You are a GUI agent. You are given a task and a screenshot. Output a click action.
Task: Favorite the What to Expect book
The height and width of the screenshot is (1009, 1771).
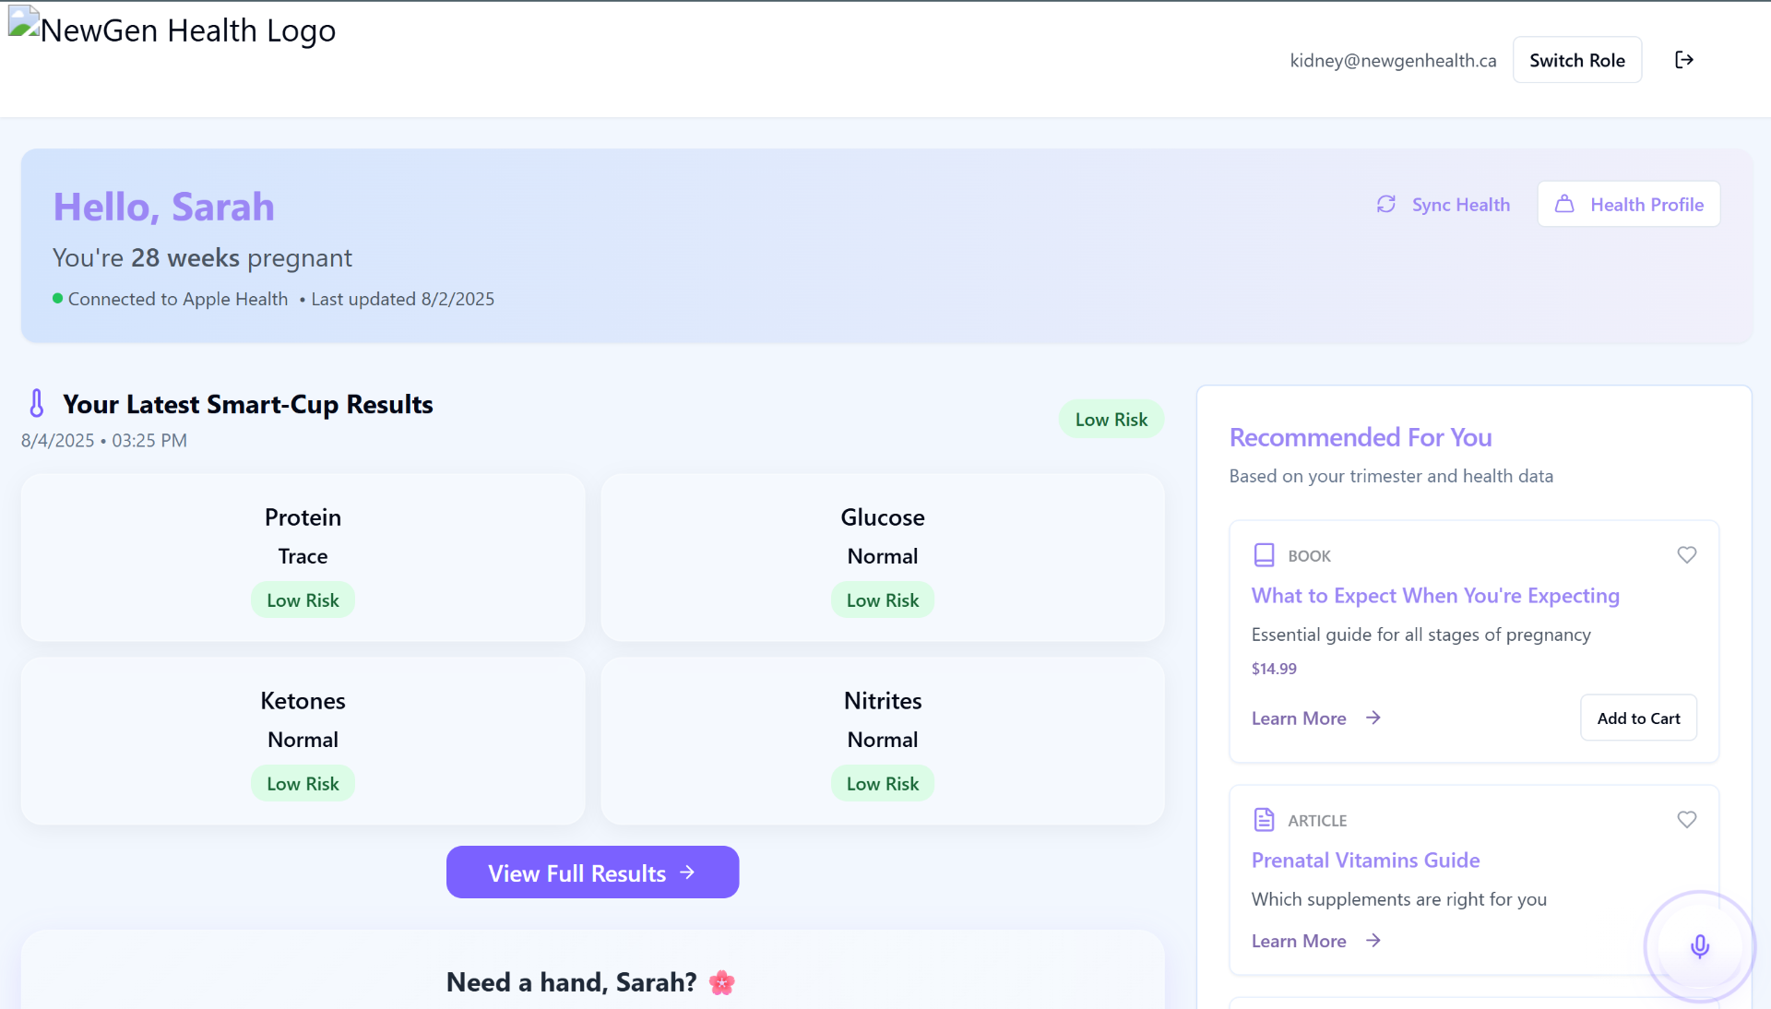1686,554
